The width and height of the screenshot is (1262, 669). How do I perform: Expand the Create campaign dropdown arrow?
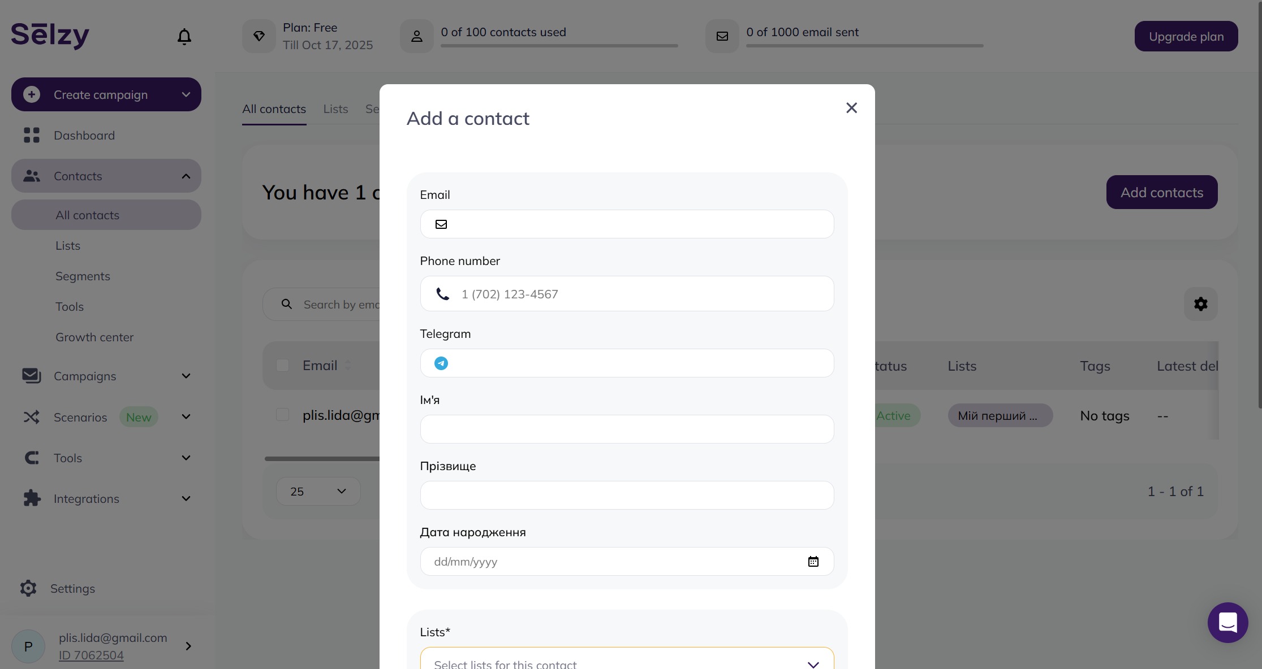click(186, 94)
